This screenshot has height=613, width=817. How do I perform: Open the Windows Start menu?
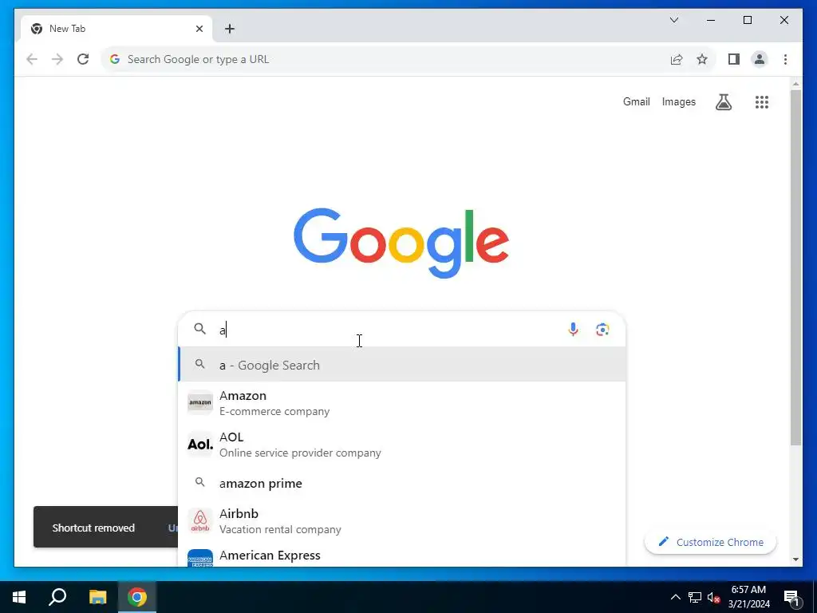19,597
